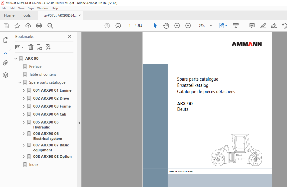
Task: Print the document
Action: click(x=39, y=26)
